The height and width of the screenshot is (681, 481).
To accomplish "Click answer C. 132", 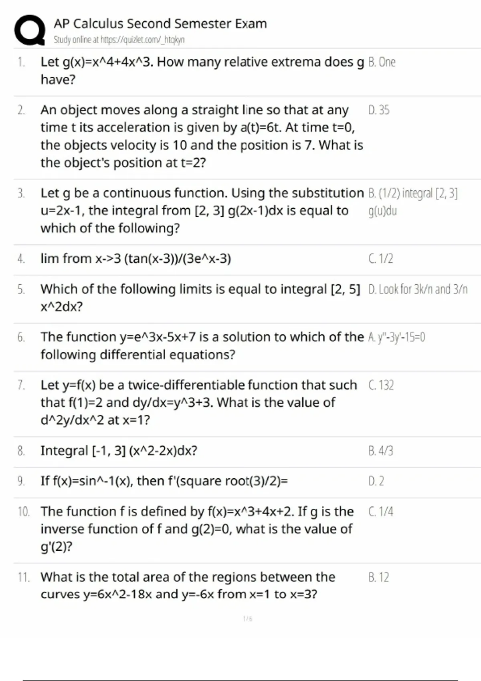I will [381, 385].
